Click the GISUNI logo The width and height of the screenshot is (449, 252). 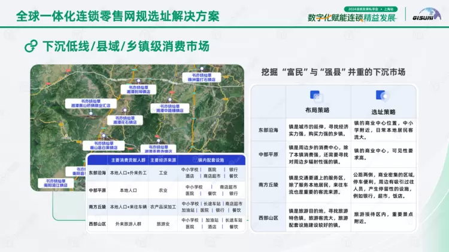click(426, 14)
